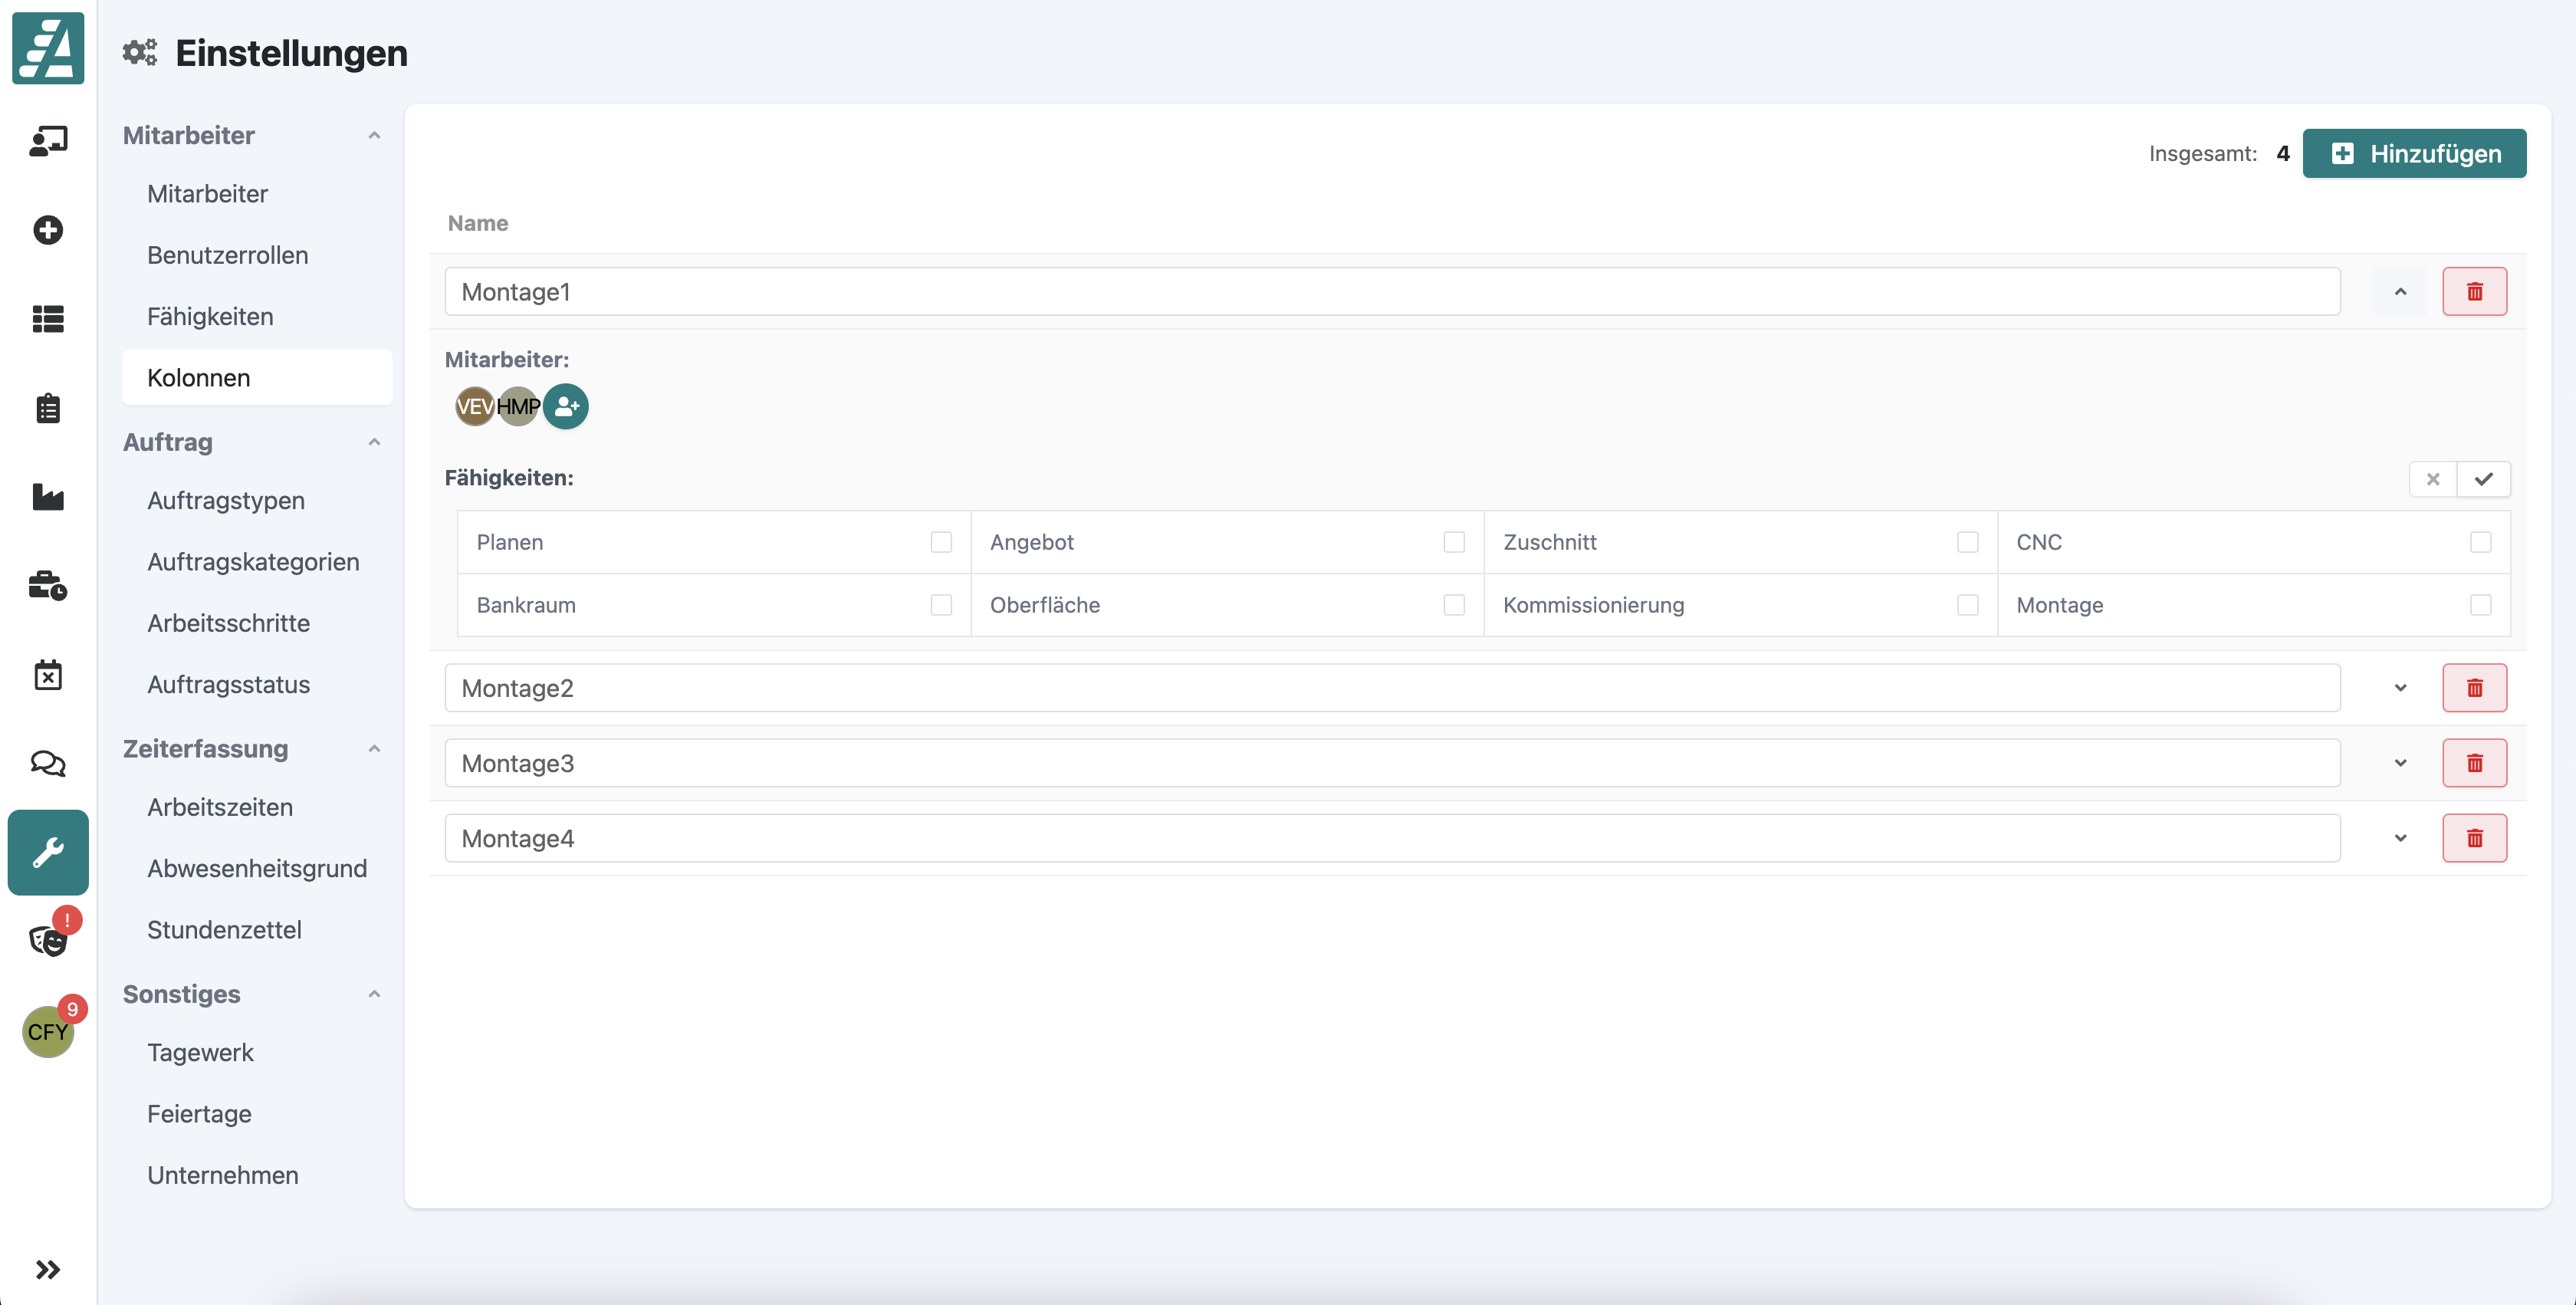
Task: Go to Auftragsstatus settings
Action: pos(228,685)
